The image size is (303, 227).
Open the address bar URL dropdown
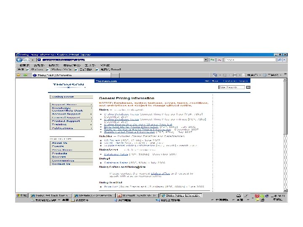pyautogui.click(x=206, y=60)
